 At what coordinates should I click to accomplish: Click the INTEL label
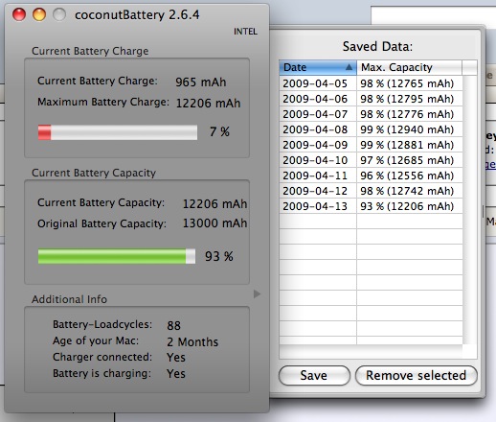245,32
